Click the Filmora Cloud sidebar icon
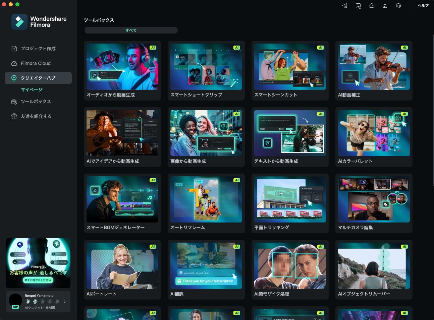 pyautogui.click(x=14, y=63)
